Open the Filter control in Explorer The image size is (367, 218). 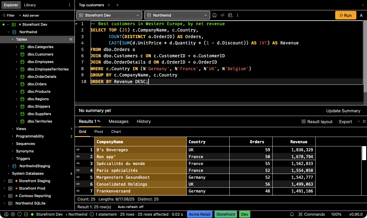click(9, 15)
